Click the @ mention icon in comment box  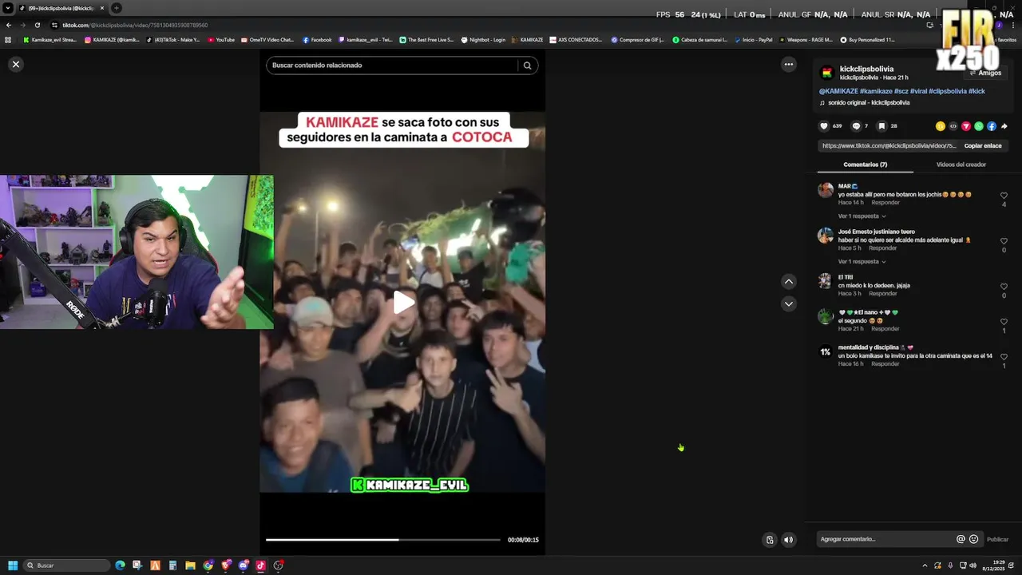point(961,539)
